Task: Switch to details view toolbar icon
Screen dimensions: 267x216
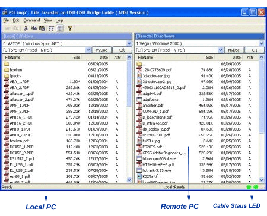Action: point(60,28)
